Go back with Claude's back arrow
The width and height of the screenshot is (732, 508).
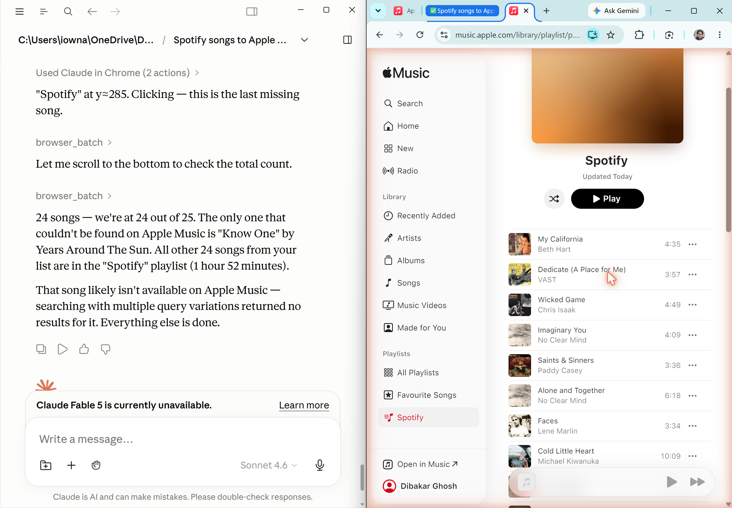pos(92,11)
